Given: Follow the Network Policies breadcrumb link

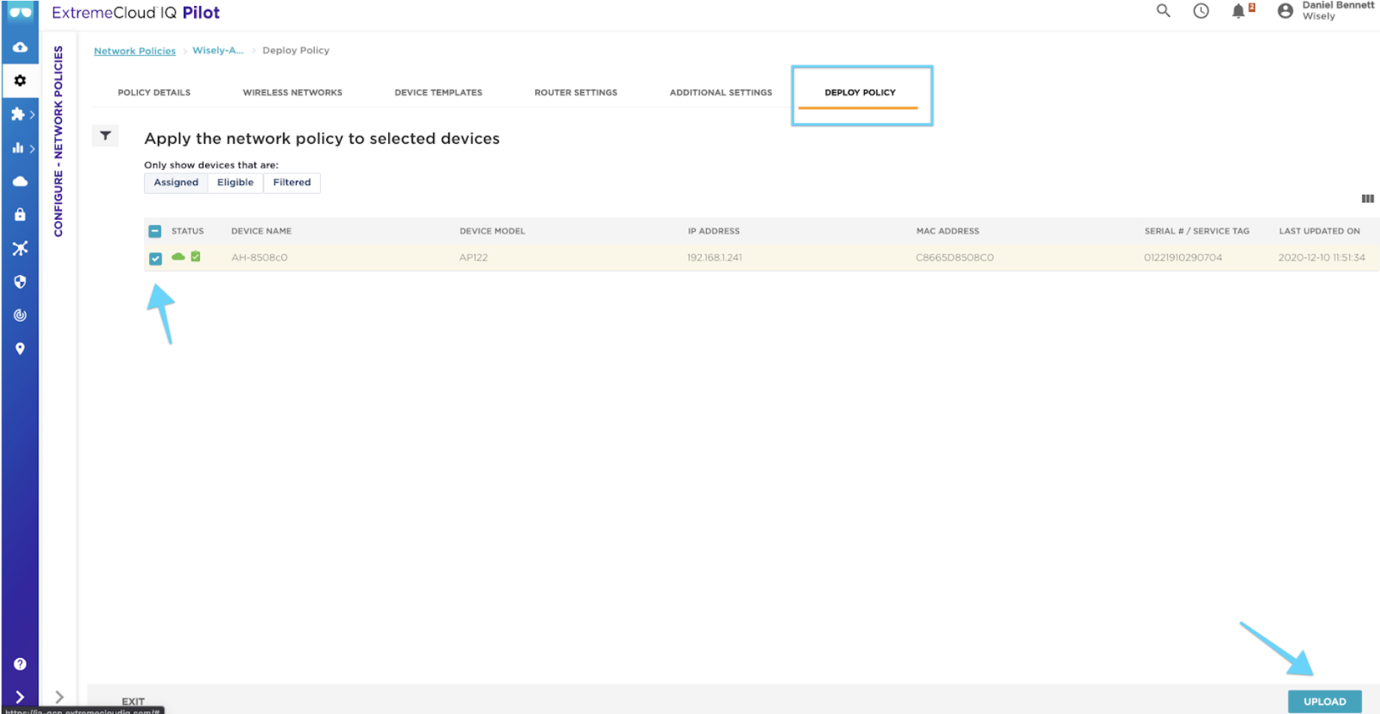Looking at the screenshot, I should click(134, 51).
